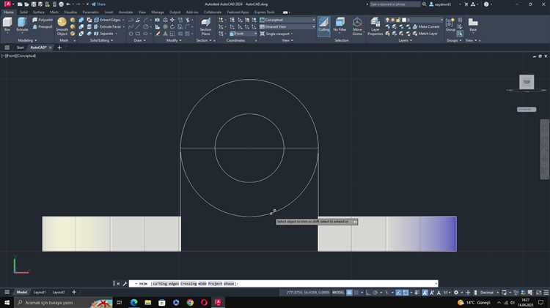The width and height of the screenshot is (550, 308).
Task: Open the Conceptual visual style dropdown
Action: (289, 20)
